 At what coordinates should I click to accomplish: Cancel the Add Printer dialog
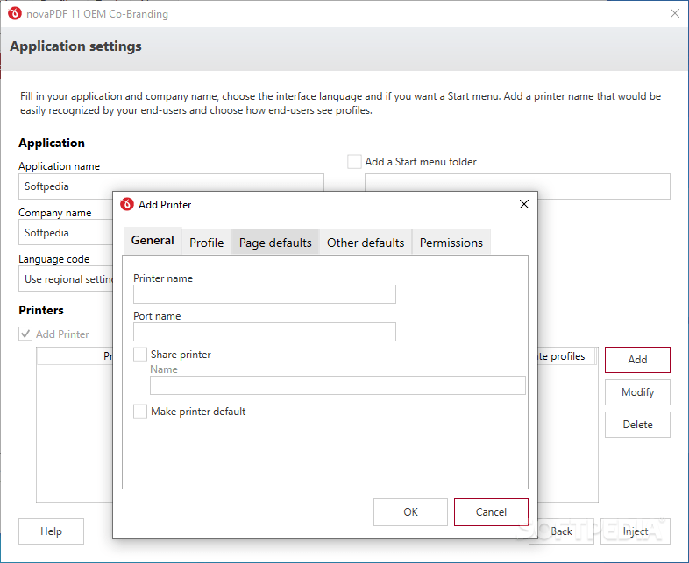click(x=491, y=512)
